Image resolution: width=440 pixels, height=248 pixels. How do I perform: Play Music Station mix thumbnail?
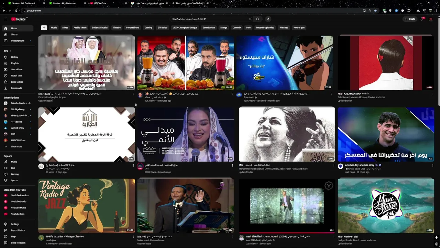(386, 206)
